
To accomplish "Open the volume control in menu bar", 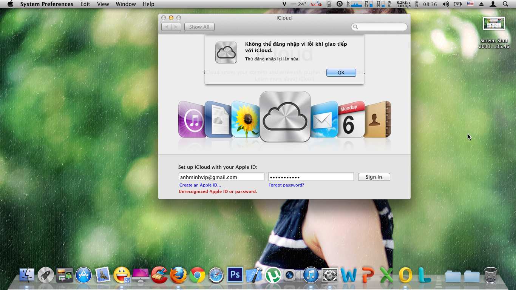I will pyautogui.click(x=446, y=4).
